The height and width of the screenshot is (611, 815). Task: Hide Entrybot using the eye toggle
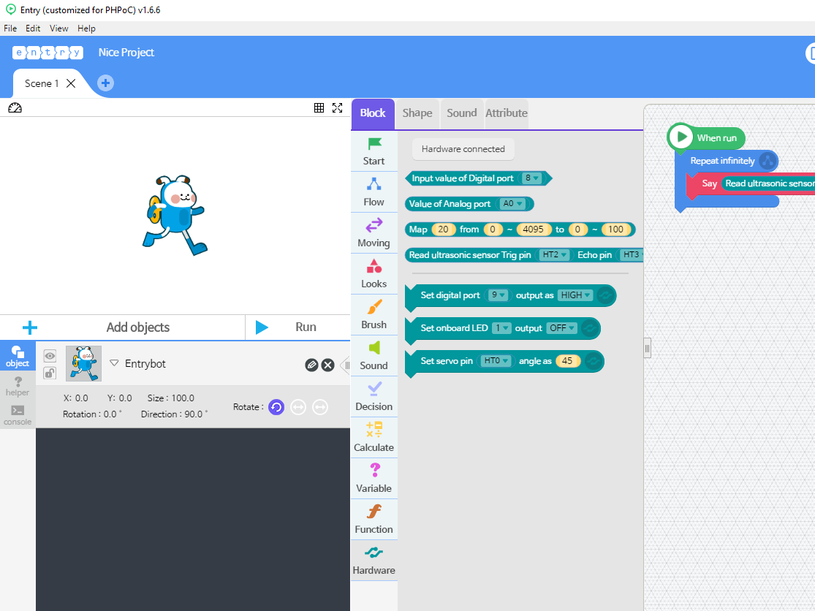49,355
